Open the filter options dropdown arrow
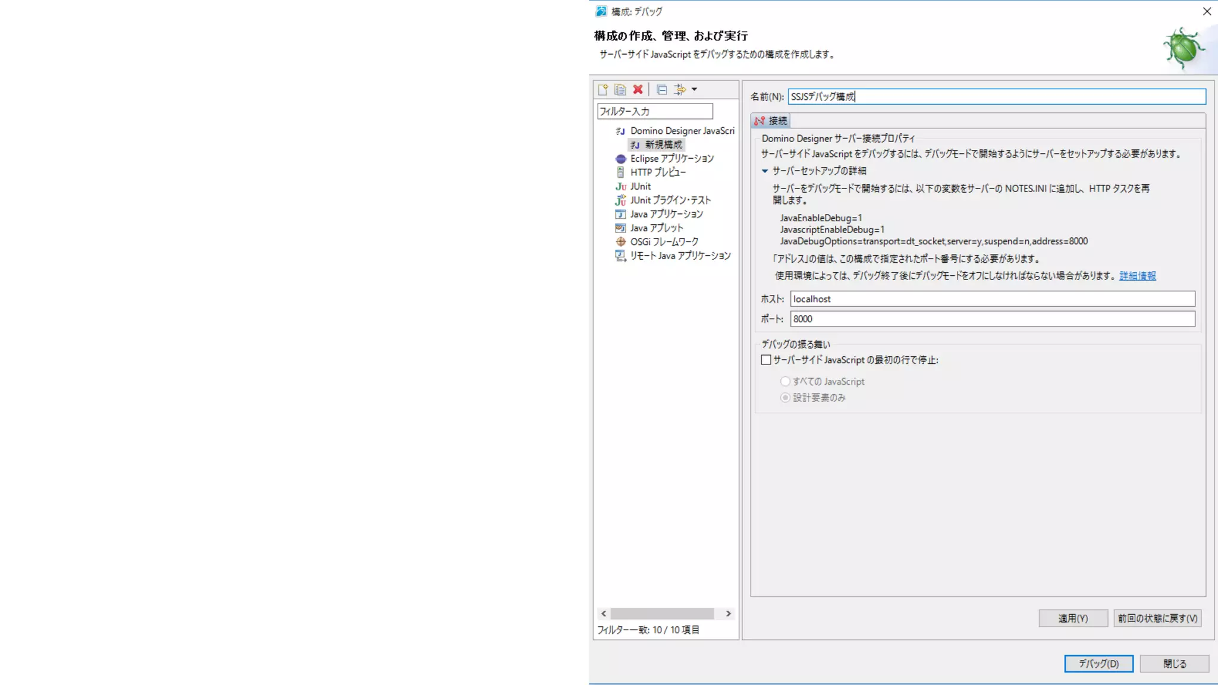 coord(694,90)
